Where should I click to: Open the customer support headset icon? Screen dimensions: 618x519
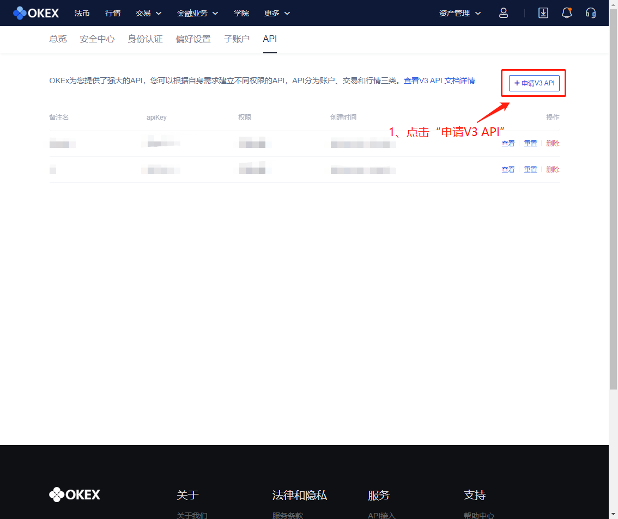(590, 13)
